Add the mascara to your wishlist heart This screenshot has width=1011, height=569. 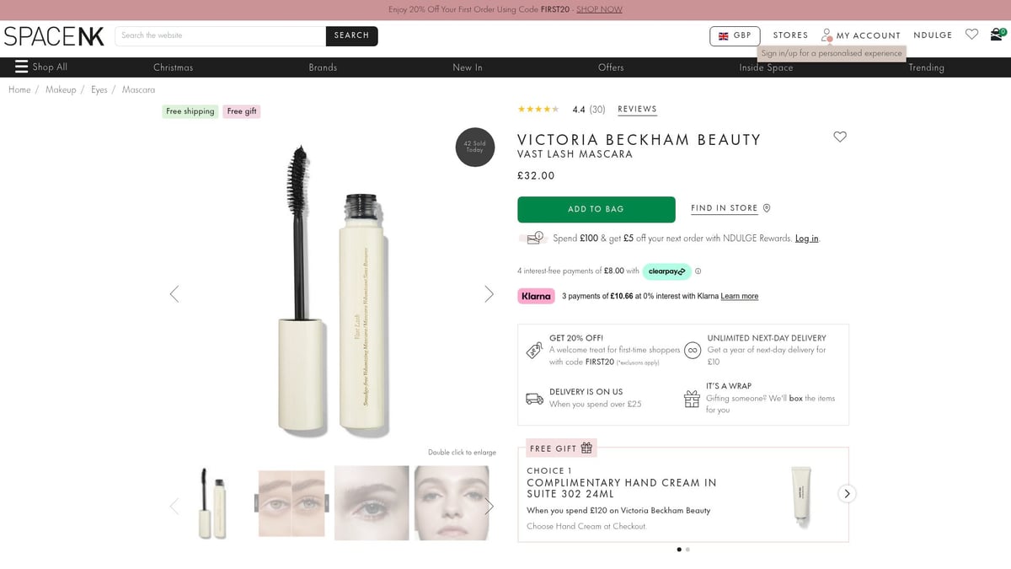click(839, 137)
